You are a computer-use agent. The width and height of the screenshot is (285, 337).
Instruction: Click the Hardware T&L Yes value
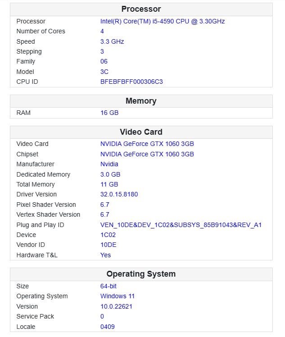(x=105, y=255)
